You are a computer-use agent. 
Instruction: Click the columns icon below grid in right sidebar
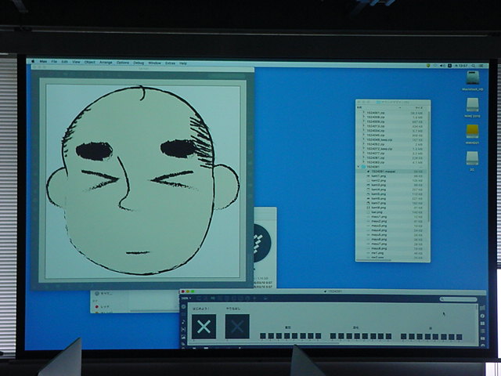pos(482,331)
